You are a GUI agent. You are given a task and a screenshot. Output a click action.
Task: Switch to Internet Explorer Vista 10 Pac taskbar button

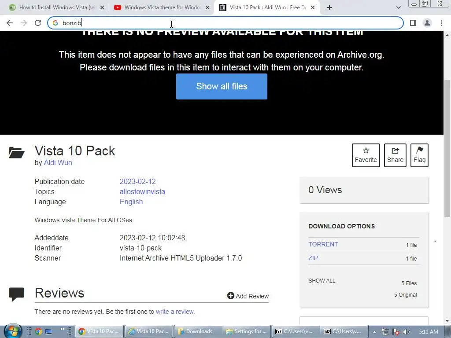click(x=149, y=331)
